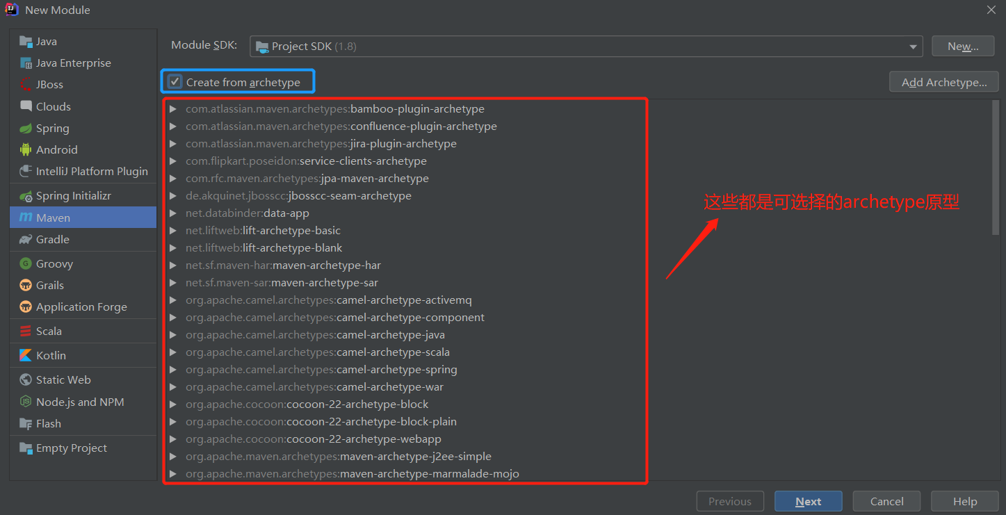Expand the service-clients-archetype entry
Screen dimensions: 1006x515
[172, 161]
